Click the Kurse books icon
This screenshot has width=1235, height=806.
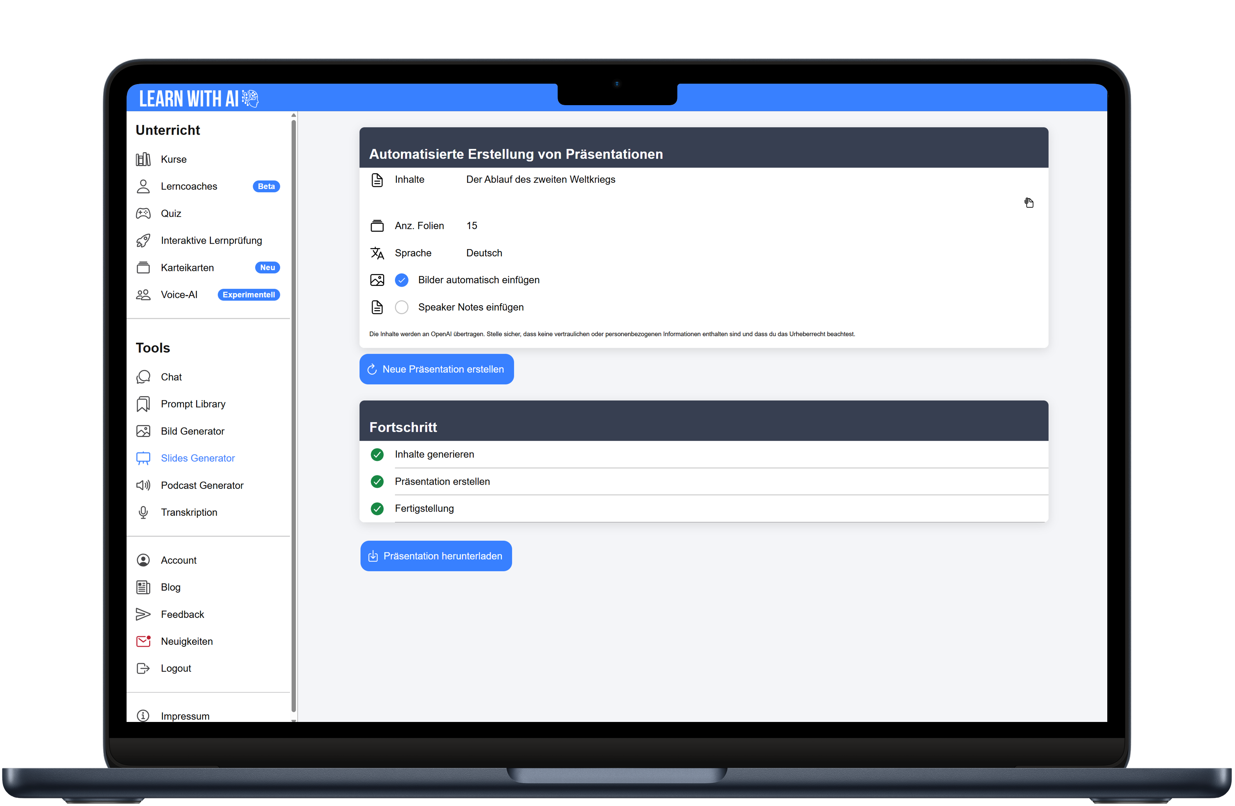tap(143, 159)
